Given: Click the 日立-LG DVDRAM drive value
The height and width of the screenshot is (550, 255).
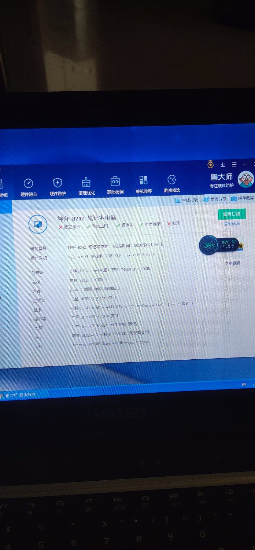Looking at the screenshot, I should click(104, 325).
